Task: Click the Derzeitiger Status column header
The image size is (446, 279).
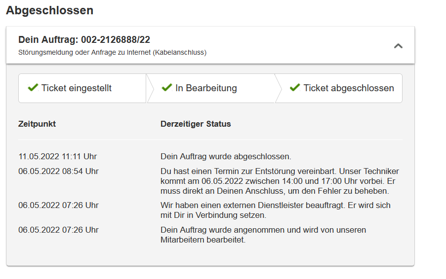Action: tap(196, 124)
